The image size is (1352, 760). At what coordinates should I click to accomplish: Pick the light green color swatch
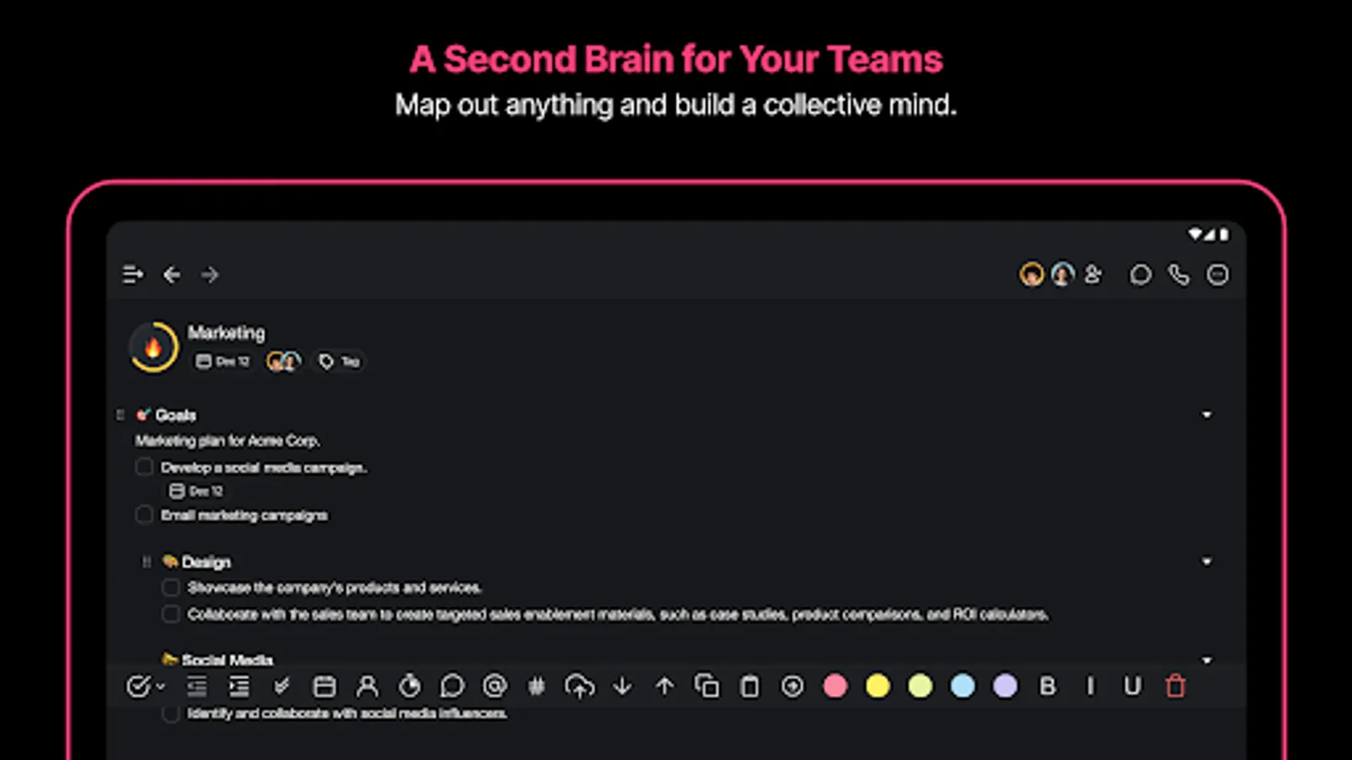920,687
